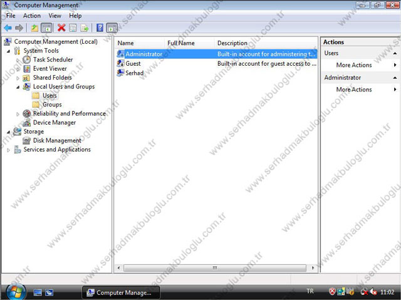Open More Actions under Administrator
This screenshot has height=300, width=401.
[354, 90]
